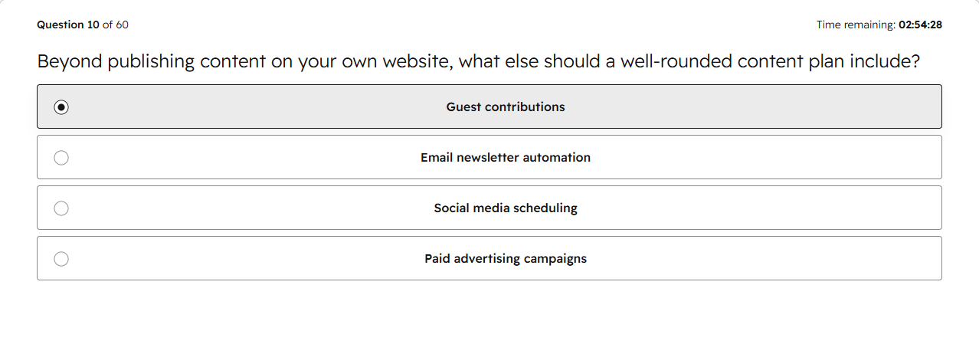Click the 'Paid advertising campaigns' answer label

click(506, 259)
